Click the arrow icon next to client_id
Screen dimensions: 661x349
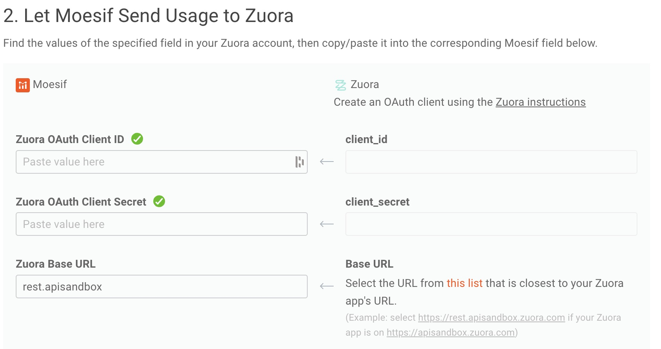click(327, 162)
